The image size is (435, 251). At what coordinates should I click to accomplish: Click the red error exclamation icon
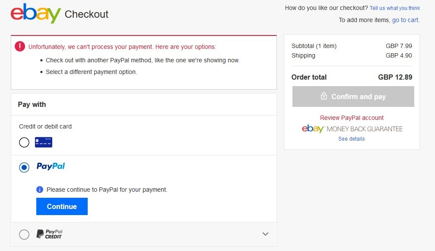[20, 46]
